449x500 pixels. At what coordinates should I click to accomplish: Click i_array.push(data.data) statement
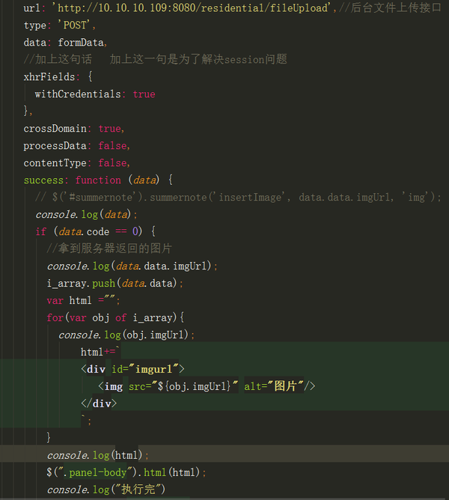click(x=115, y=283)
